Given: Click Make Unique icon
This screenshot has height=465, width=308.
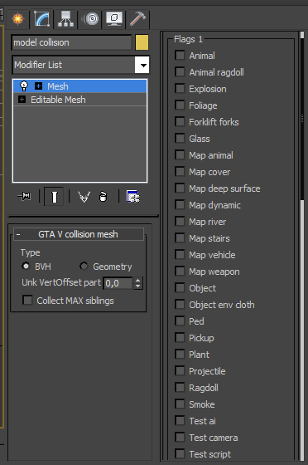Looking at the screenshot, I should pos(84,196).
